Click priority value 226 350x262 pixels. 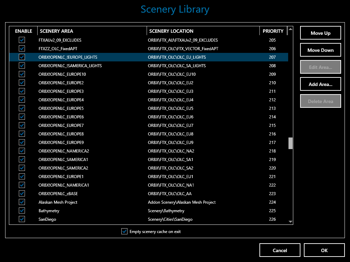[x=272, y=219]
